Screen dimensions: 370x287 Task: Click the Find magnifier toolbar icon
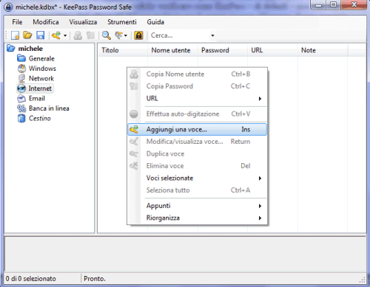107,35
